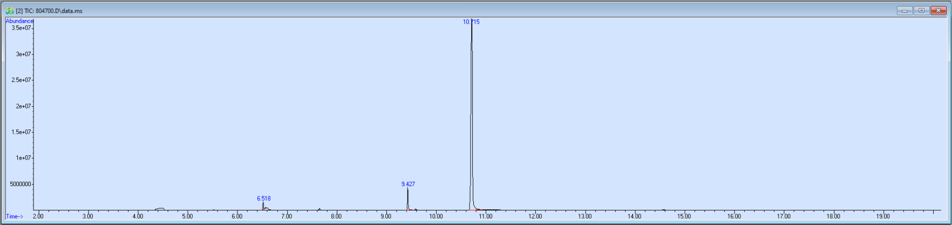Click the 6.00 time axis tick

click(237, 216)
